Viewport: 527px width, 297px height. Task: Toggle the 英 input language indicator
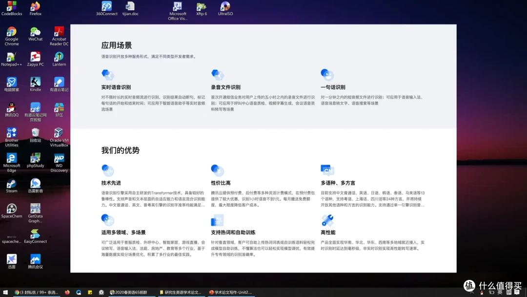click(x=500, y=292)
